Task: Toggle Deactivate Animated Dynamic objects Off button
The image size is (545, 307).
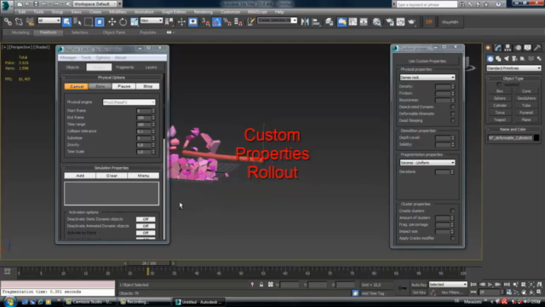Action: [146, 226]
